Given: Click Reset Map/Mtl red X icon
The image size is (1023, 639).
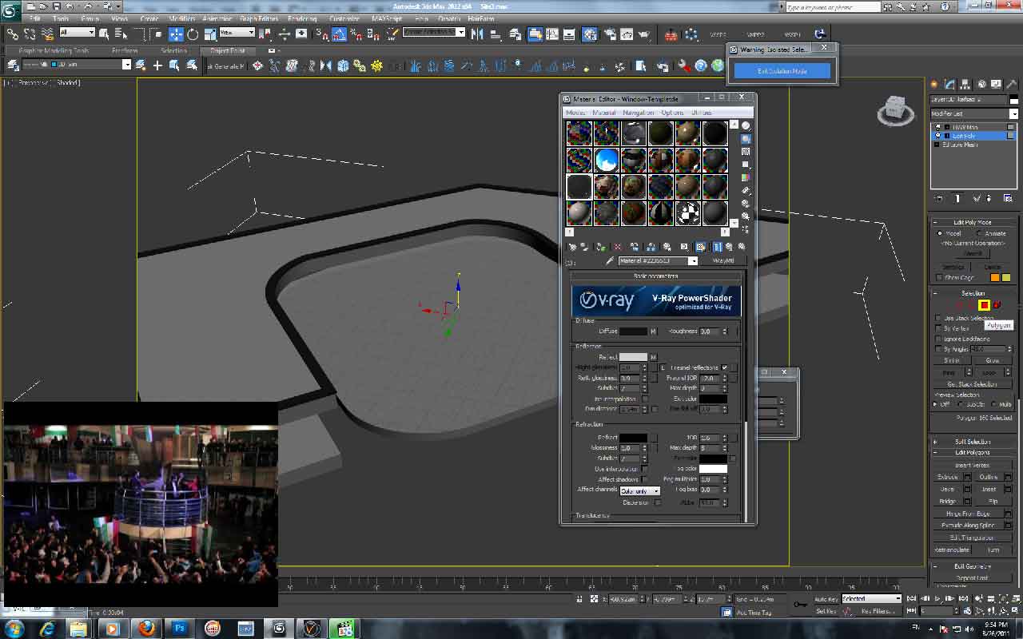Looking at the screenshot, I should point(617,248).
